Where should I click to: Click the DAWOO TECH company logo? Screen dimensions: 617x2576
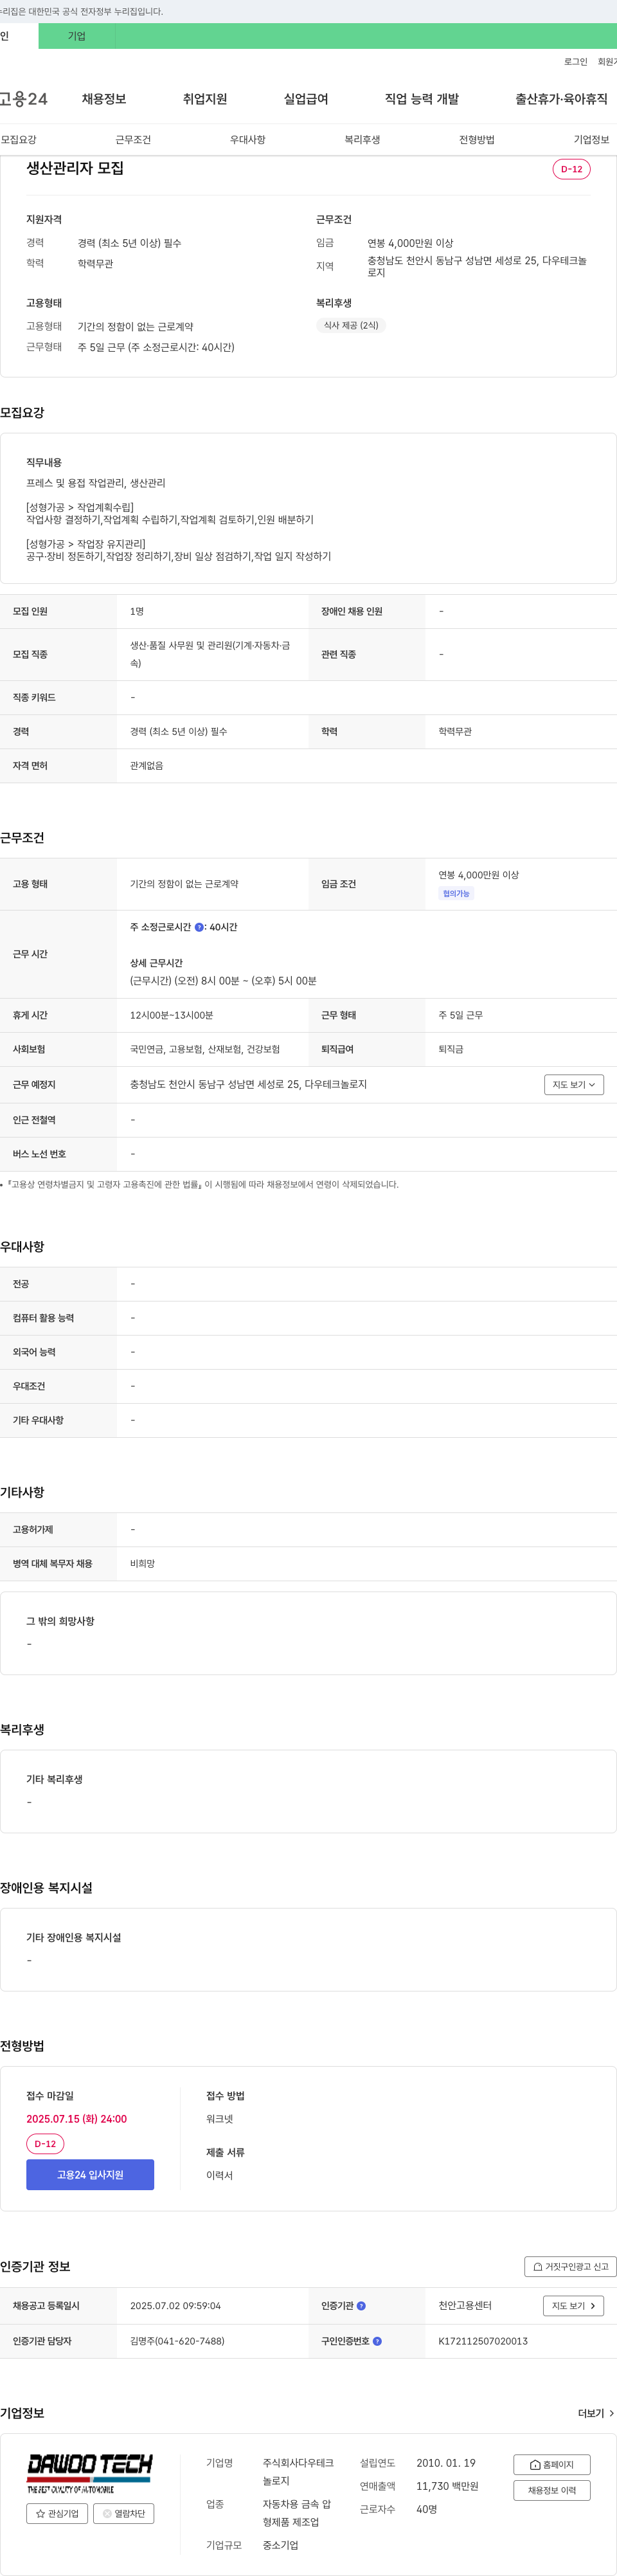pyautogui.click(x=90, y=2473)
